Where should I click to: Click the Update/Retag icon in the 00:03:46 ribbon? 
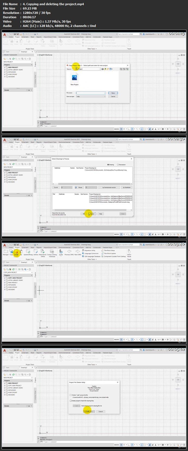point(28,252)
